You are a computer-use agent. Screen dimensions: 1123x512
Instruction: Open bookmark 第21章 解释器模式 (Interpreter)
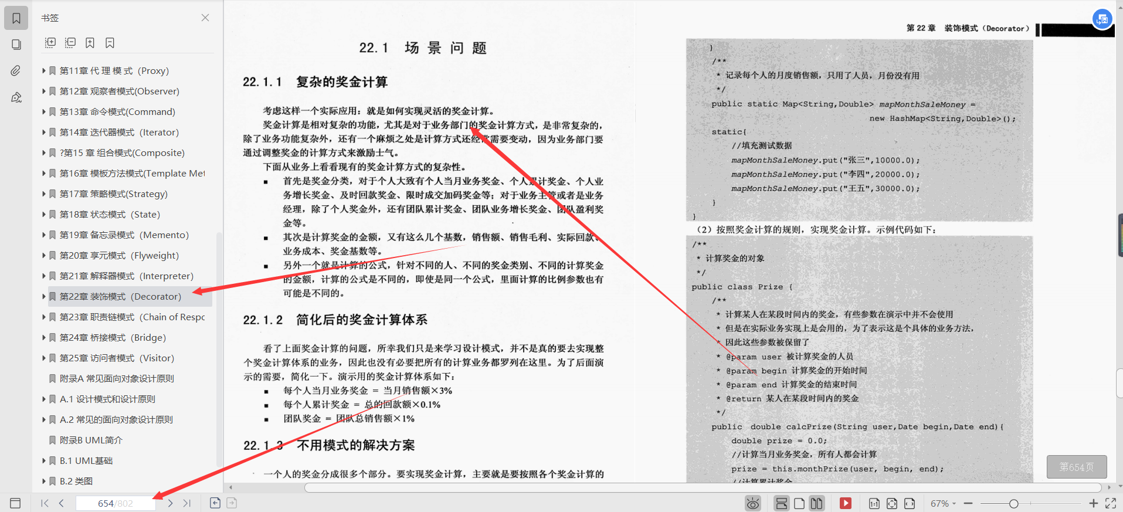tap(127, 276)
